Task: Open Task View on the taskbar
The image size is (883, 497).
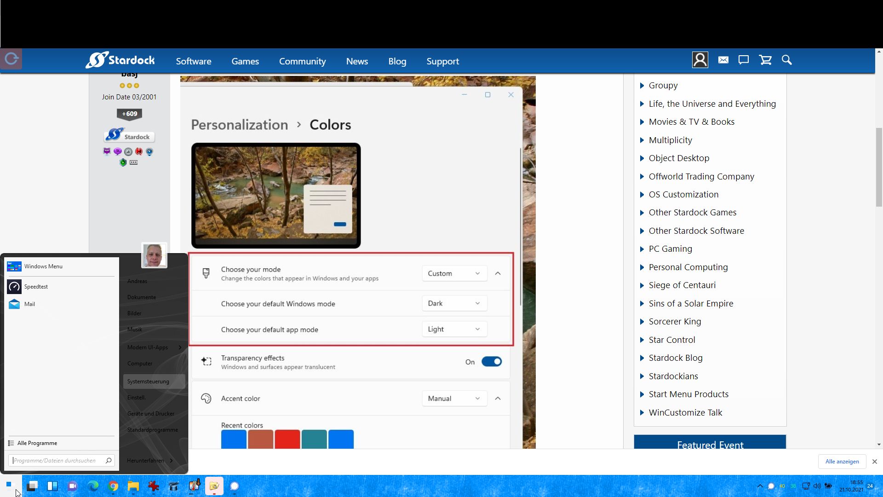Action: tap(32, 486)
